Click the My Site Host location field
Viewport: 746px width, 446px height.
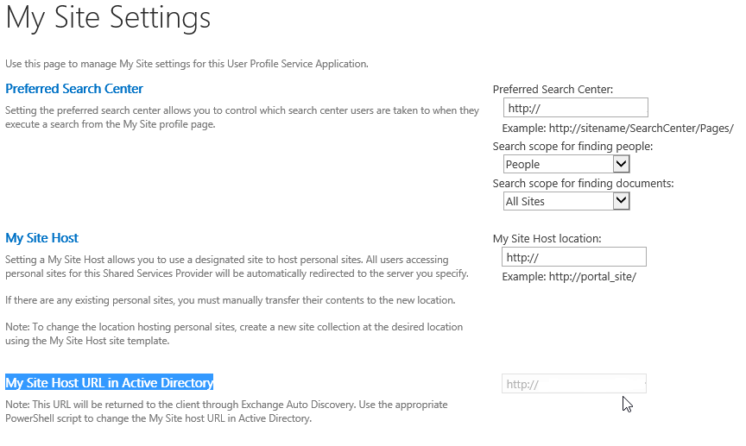[x=573, y=257]
